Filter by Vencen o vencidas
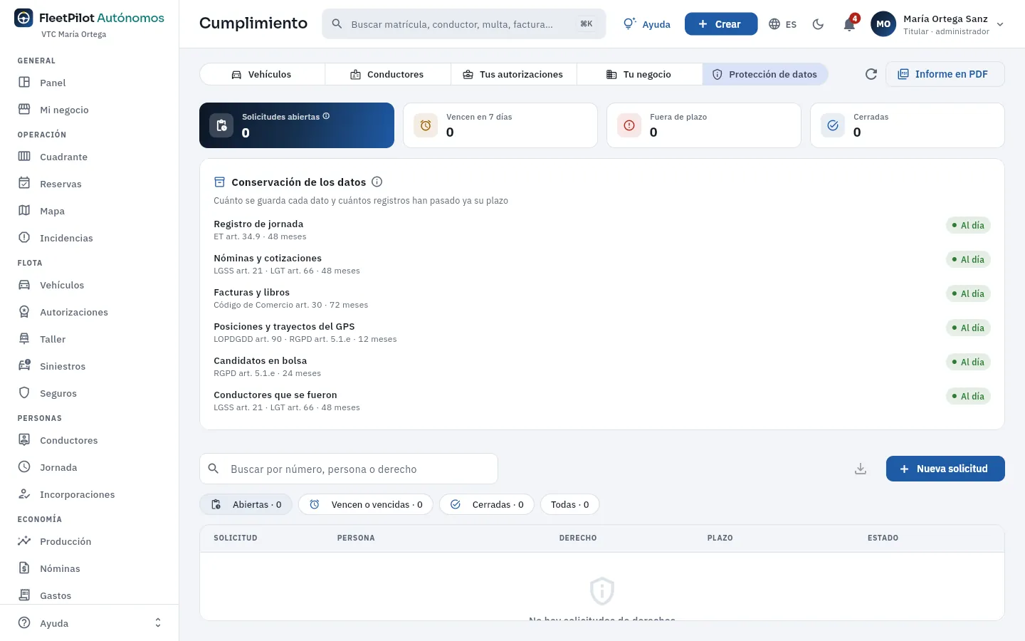Screen dimensions: 1025x641 pos(366,504)
